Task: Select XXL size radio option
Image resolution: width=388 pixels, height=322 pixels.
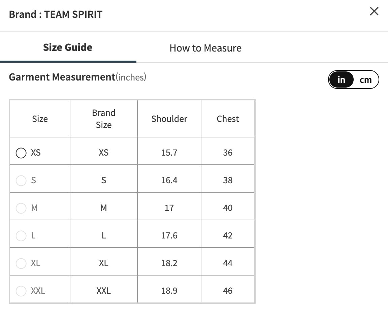Action: pos(21,291)
